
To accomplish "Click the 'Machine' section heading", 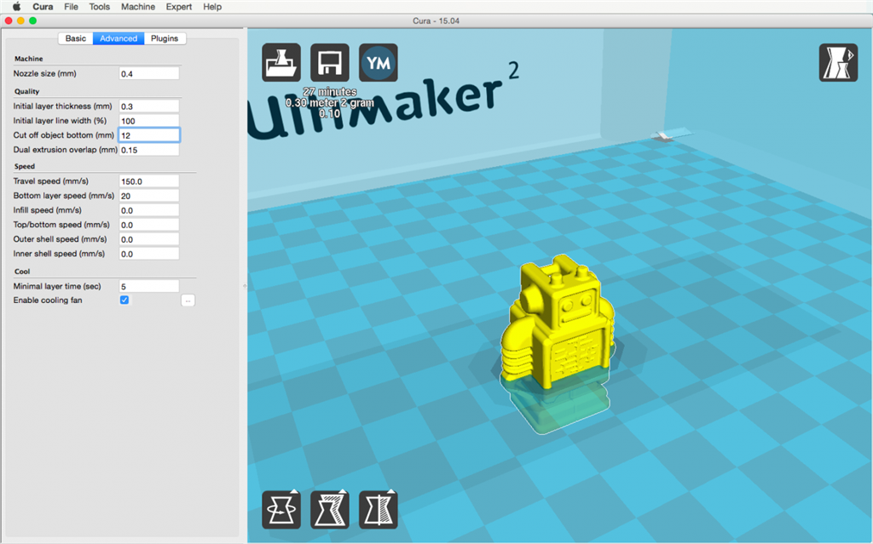I will pos(28,59).
